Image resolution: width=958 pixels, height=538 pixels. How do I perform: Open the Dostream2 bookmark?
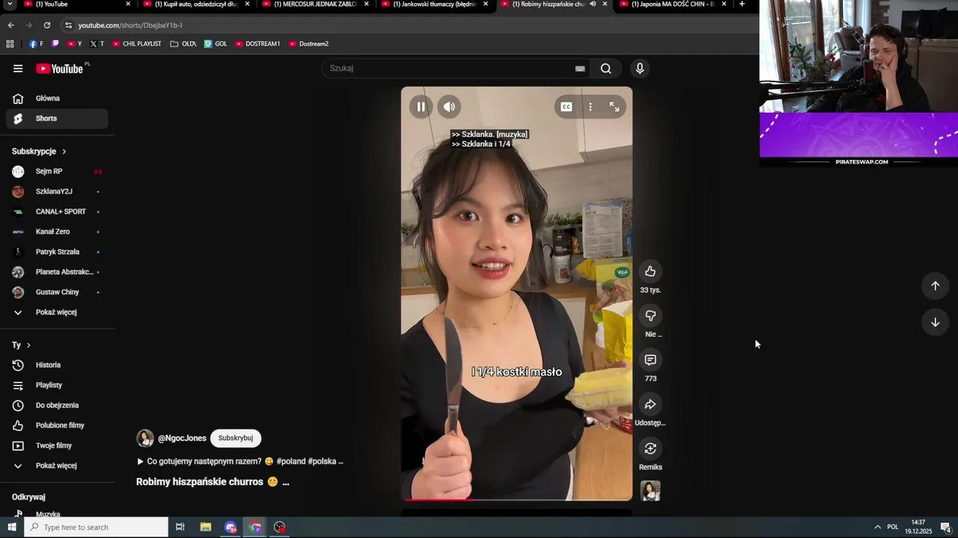coord(308,44)
